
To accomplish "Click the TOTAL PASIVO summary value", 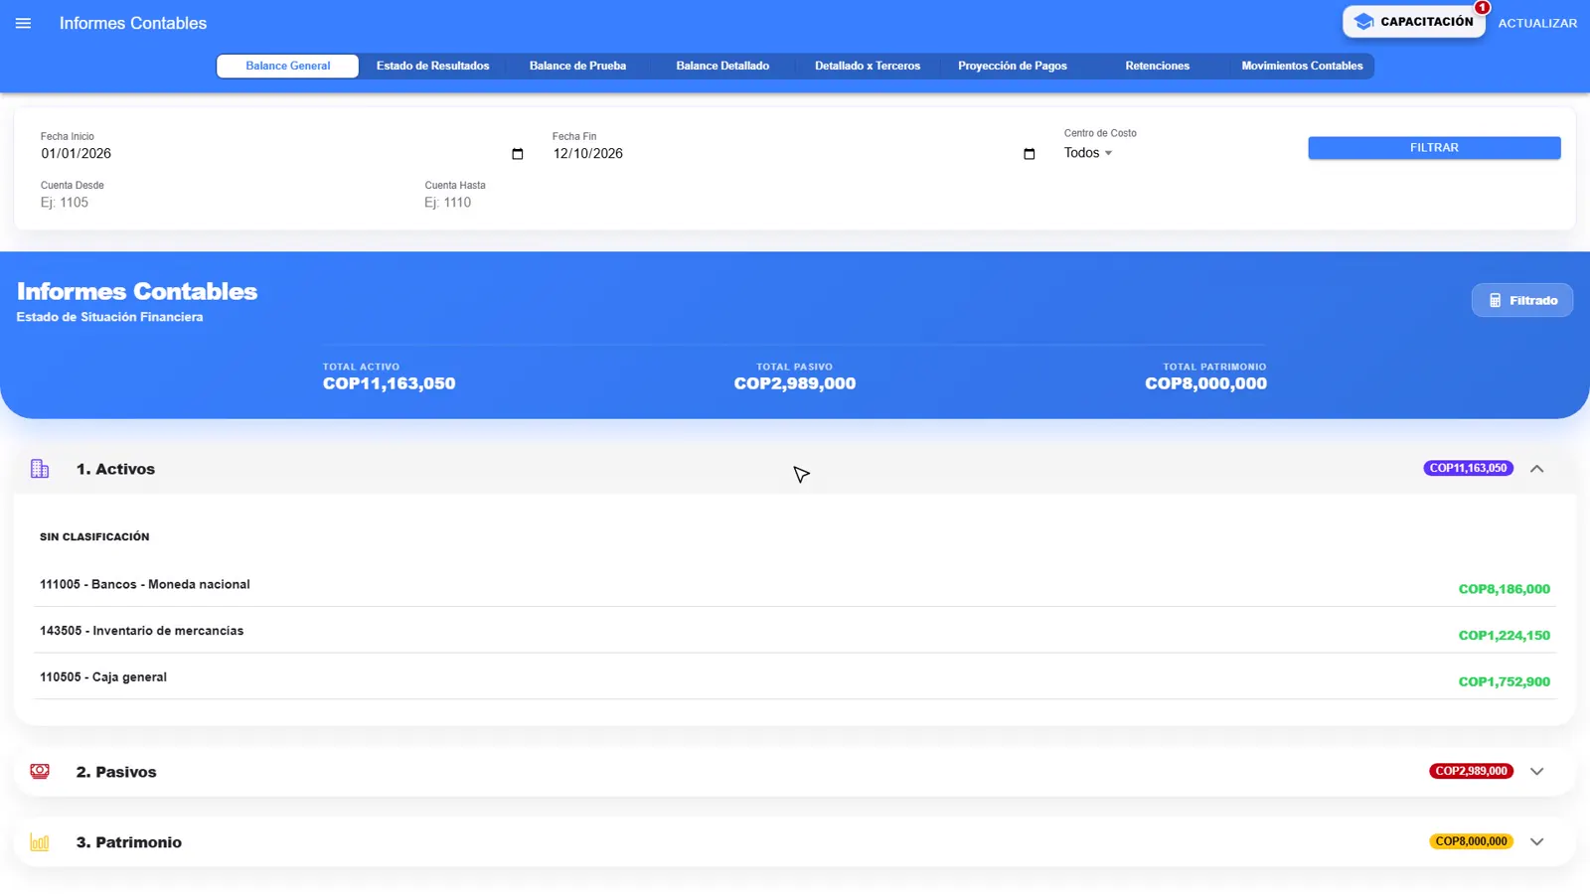I will tap(795, 383).
